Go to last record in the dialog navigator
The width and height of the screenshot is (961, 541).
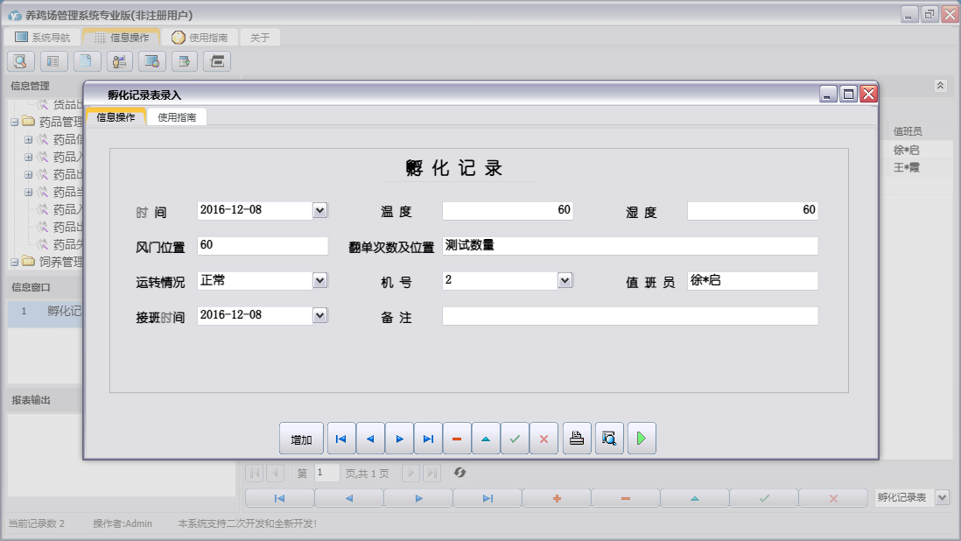tap(428, 439)
